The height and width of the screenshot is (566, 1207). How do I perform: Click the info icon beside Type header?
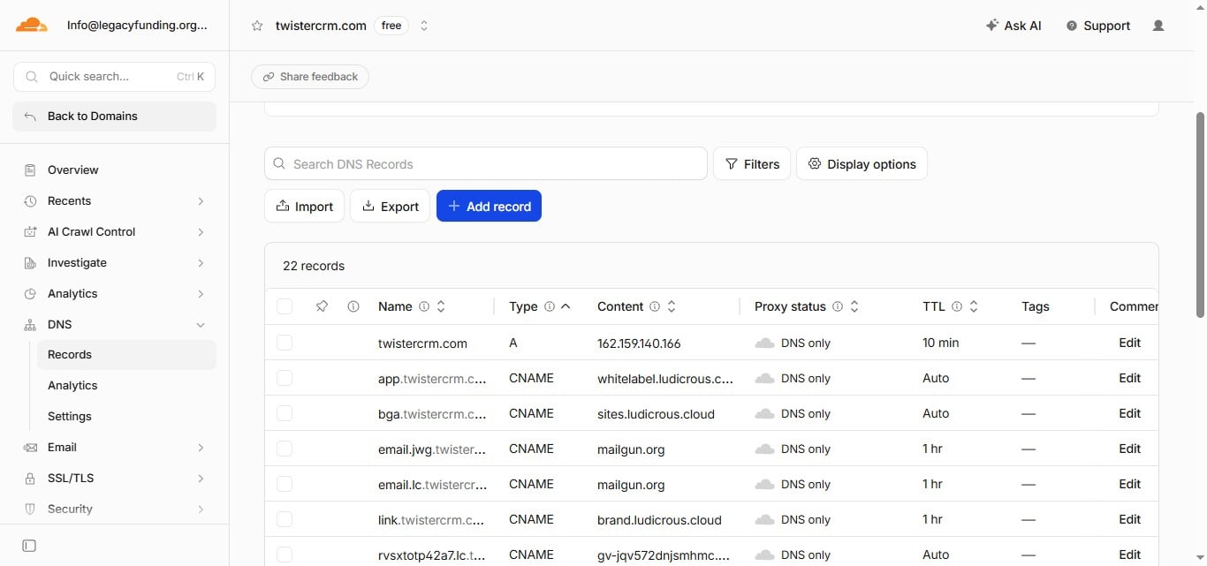click(550, 306)
